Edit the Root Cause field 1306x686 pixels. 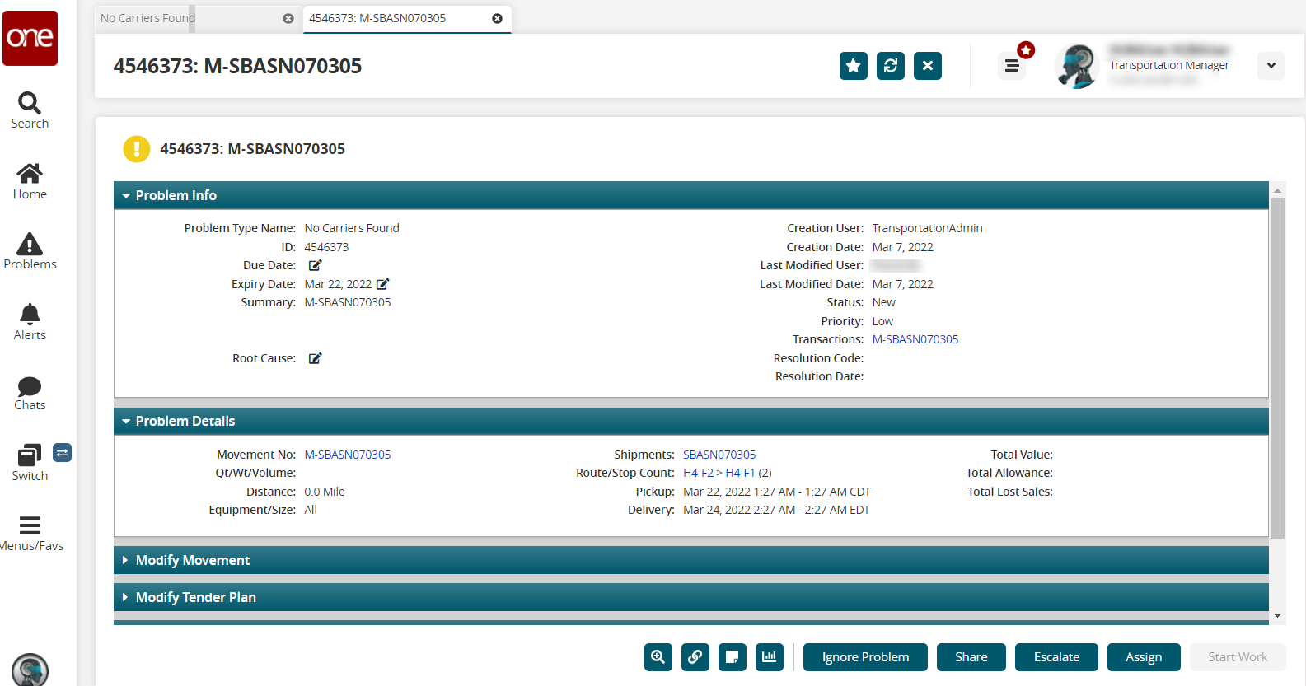[315, 358]
